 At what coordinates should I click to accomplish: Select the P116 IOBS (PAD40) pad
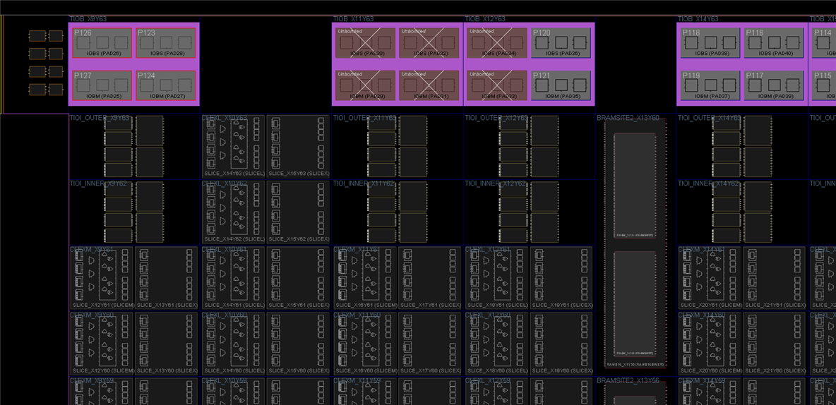click(774, 42)
